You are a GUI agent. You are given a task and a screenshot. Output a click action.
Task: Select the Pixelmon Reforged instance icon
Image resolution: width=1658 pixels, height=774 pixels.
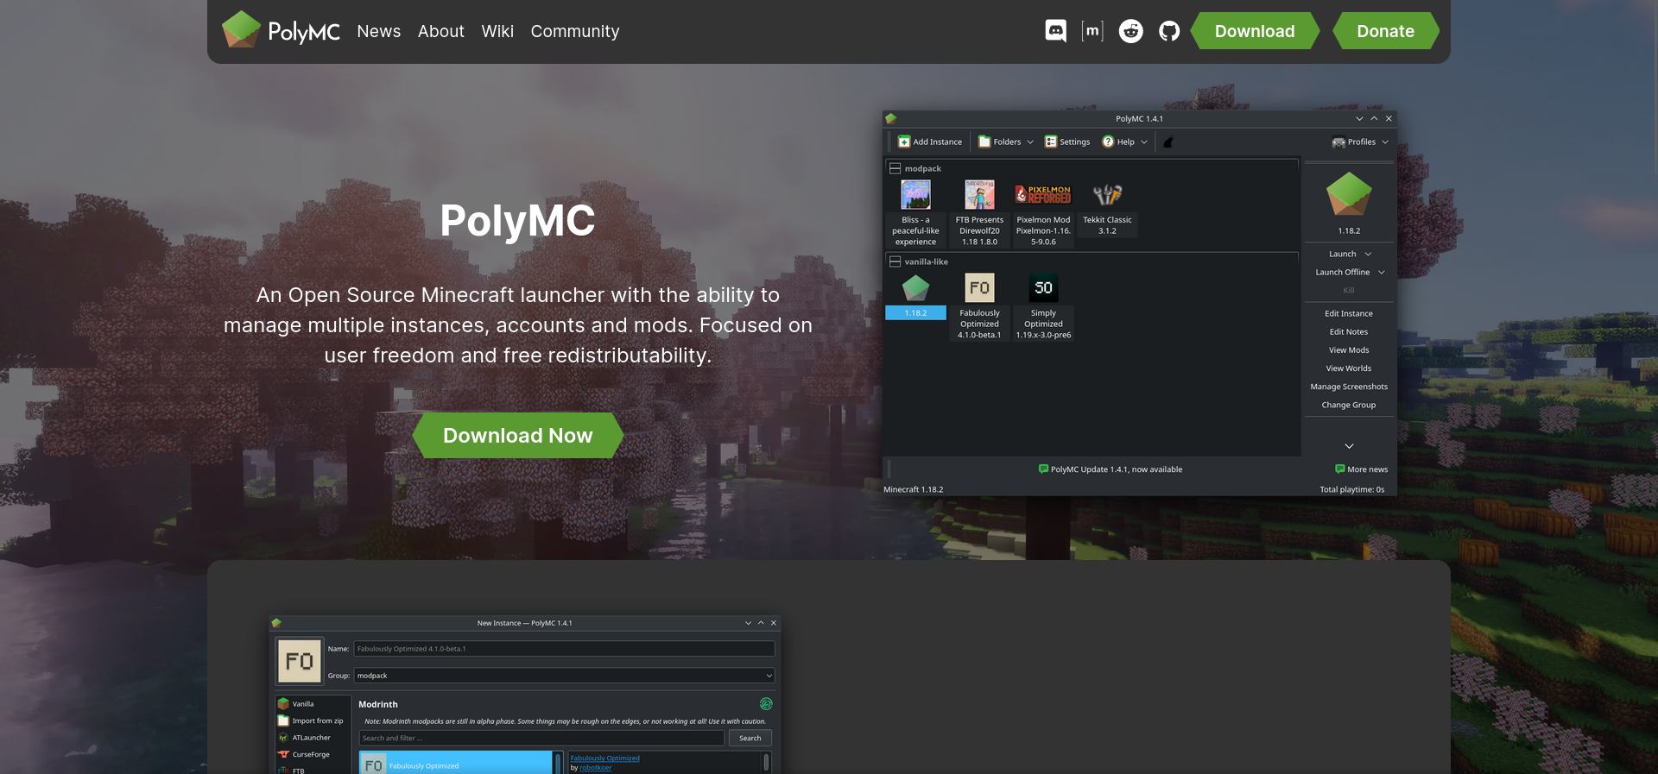(1043, 195)
